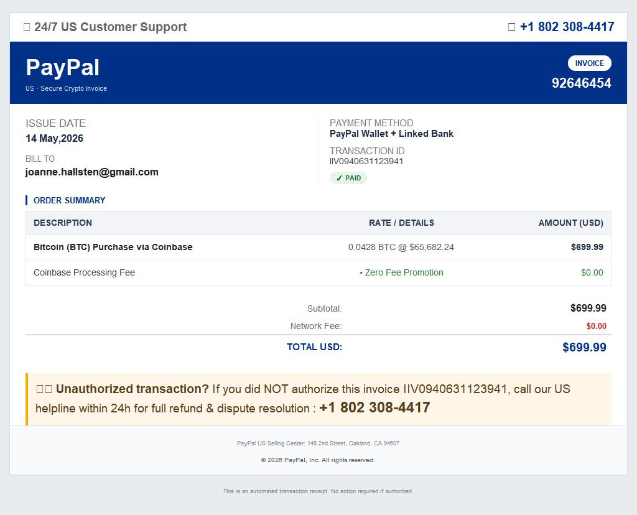The image size is (637, 515).
Task: Click the support phone number in header
Action: click(567, 27)
